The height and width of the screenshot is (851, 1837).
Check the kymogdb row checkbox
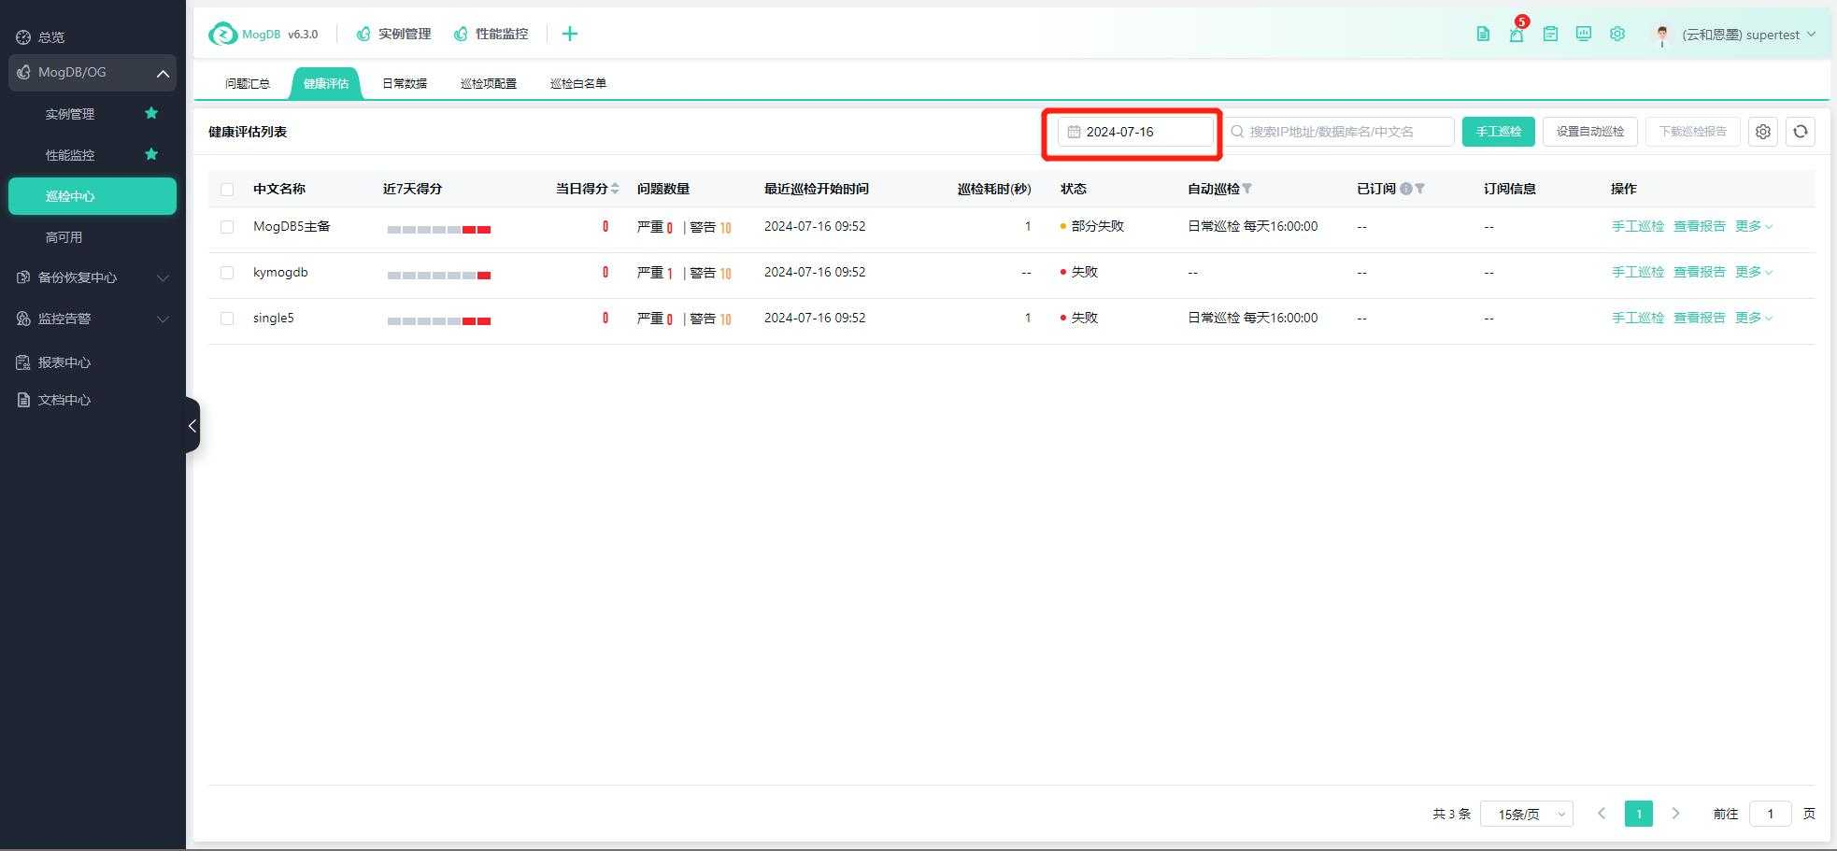pyautogui.click(x=227, y=273)
